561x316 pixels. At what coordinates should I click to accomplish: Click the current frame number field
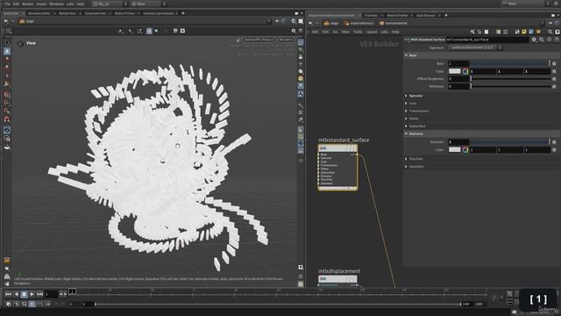(x=51, y=294)
